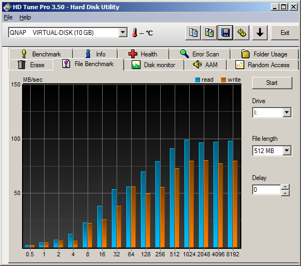Switch to the Error Scan tab
The width and height of the screenshot is (301, 266).
(x=199, y=54)
